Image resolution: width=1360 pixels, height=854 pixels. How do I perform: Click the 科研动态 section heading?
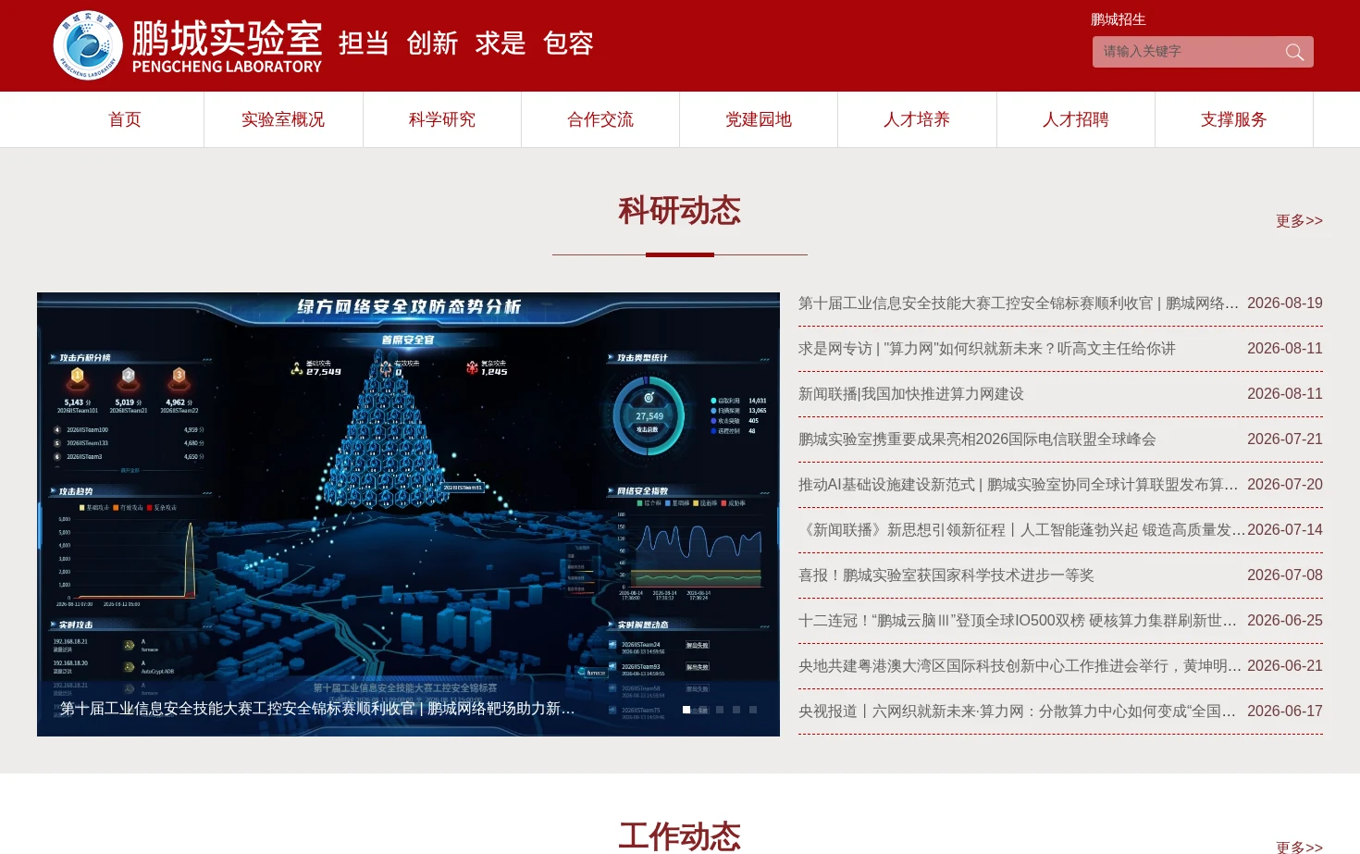(680, 211)
